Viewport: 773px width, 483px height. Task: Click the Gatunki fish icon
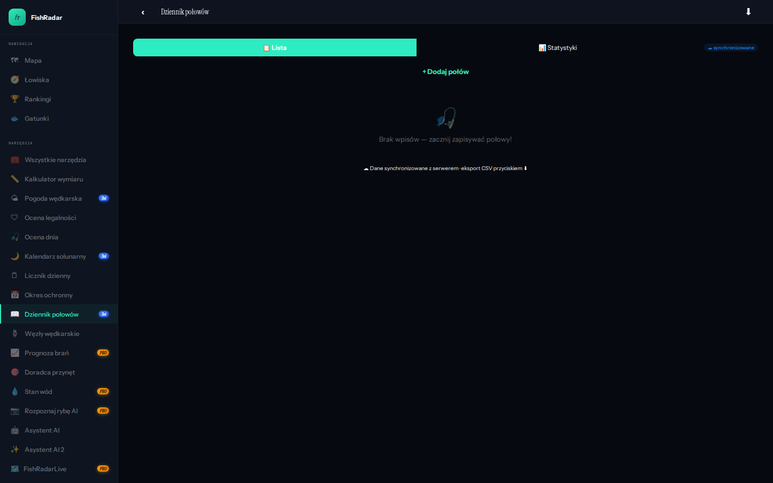[x=15, y=119]
